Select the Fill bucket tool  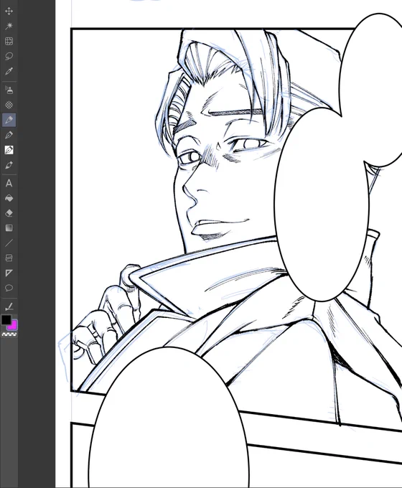9,198
